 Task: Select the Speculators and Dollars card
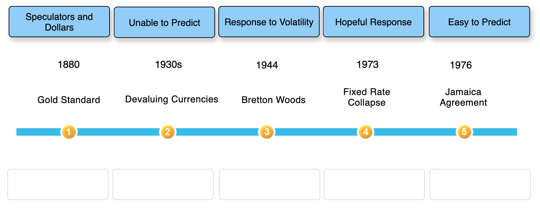(x=59, y=21)
